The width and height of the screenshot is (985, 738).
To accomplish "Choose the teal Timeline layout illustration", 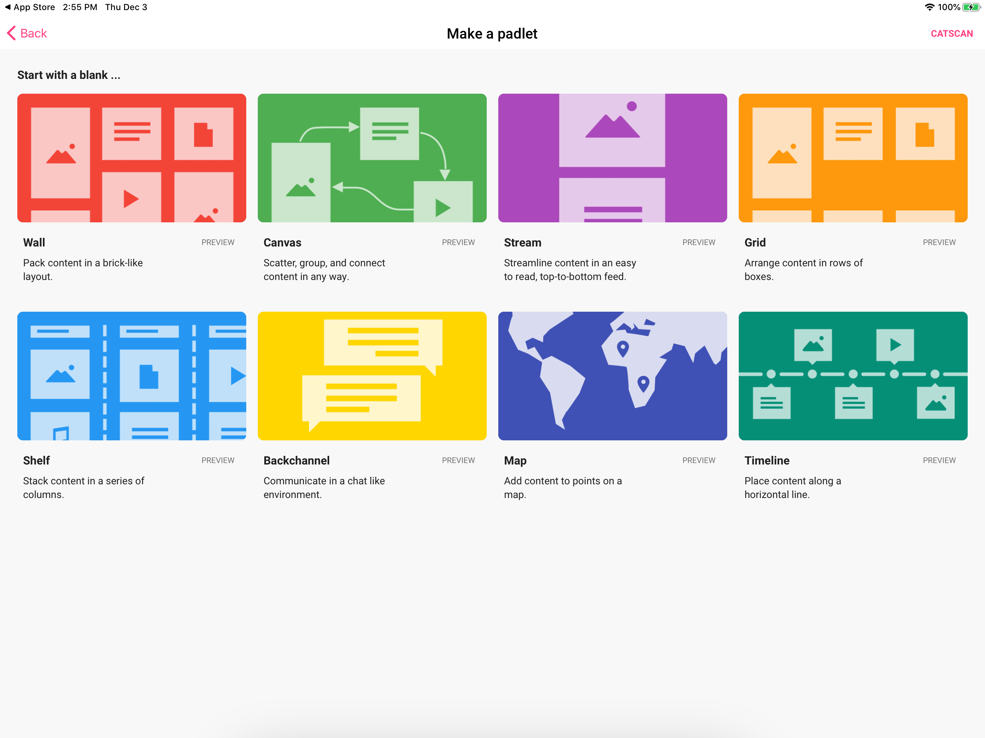I will 853,376.
